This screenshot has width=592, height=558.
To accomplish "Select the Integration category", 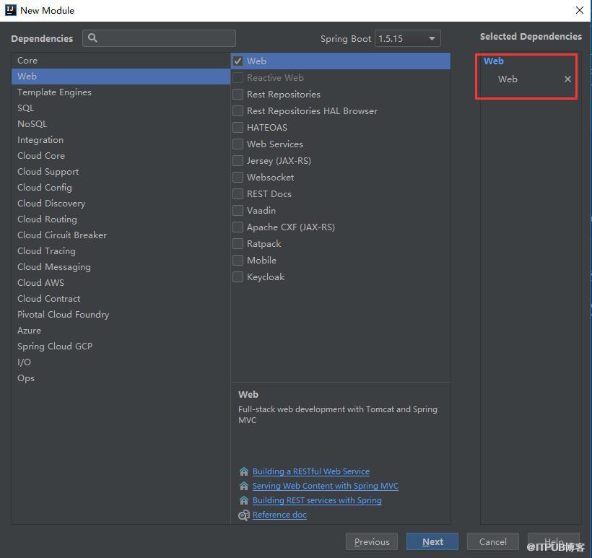I will point(121,140).
